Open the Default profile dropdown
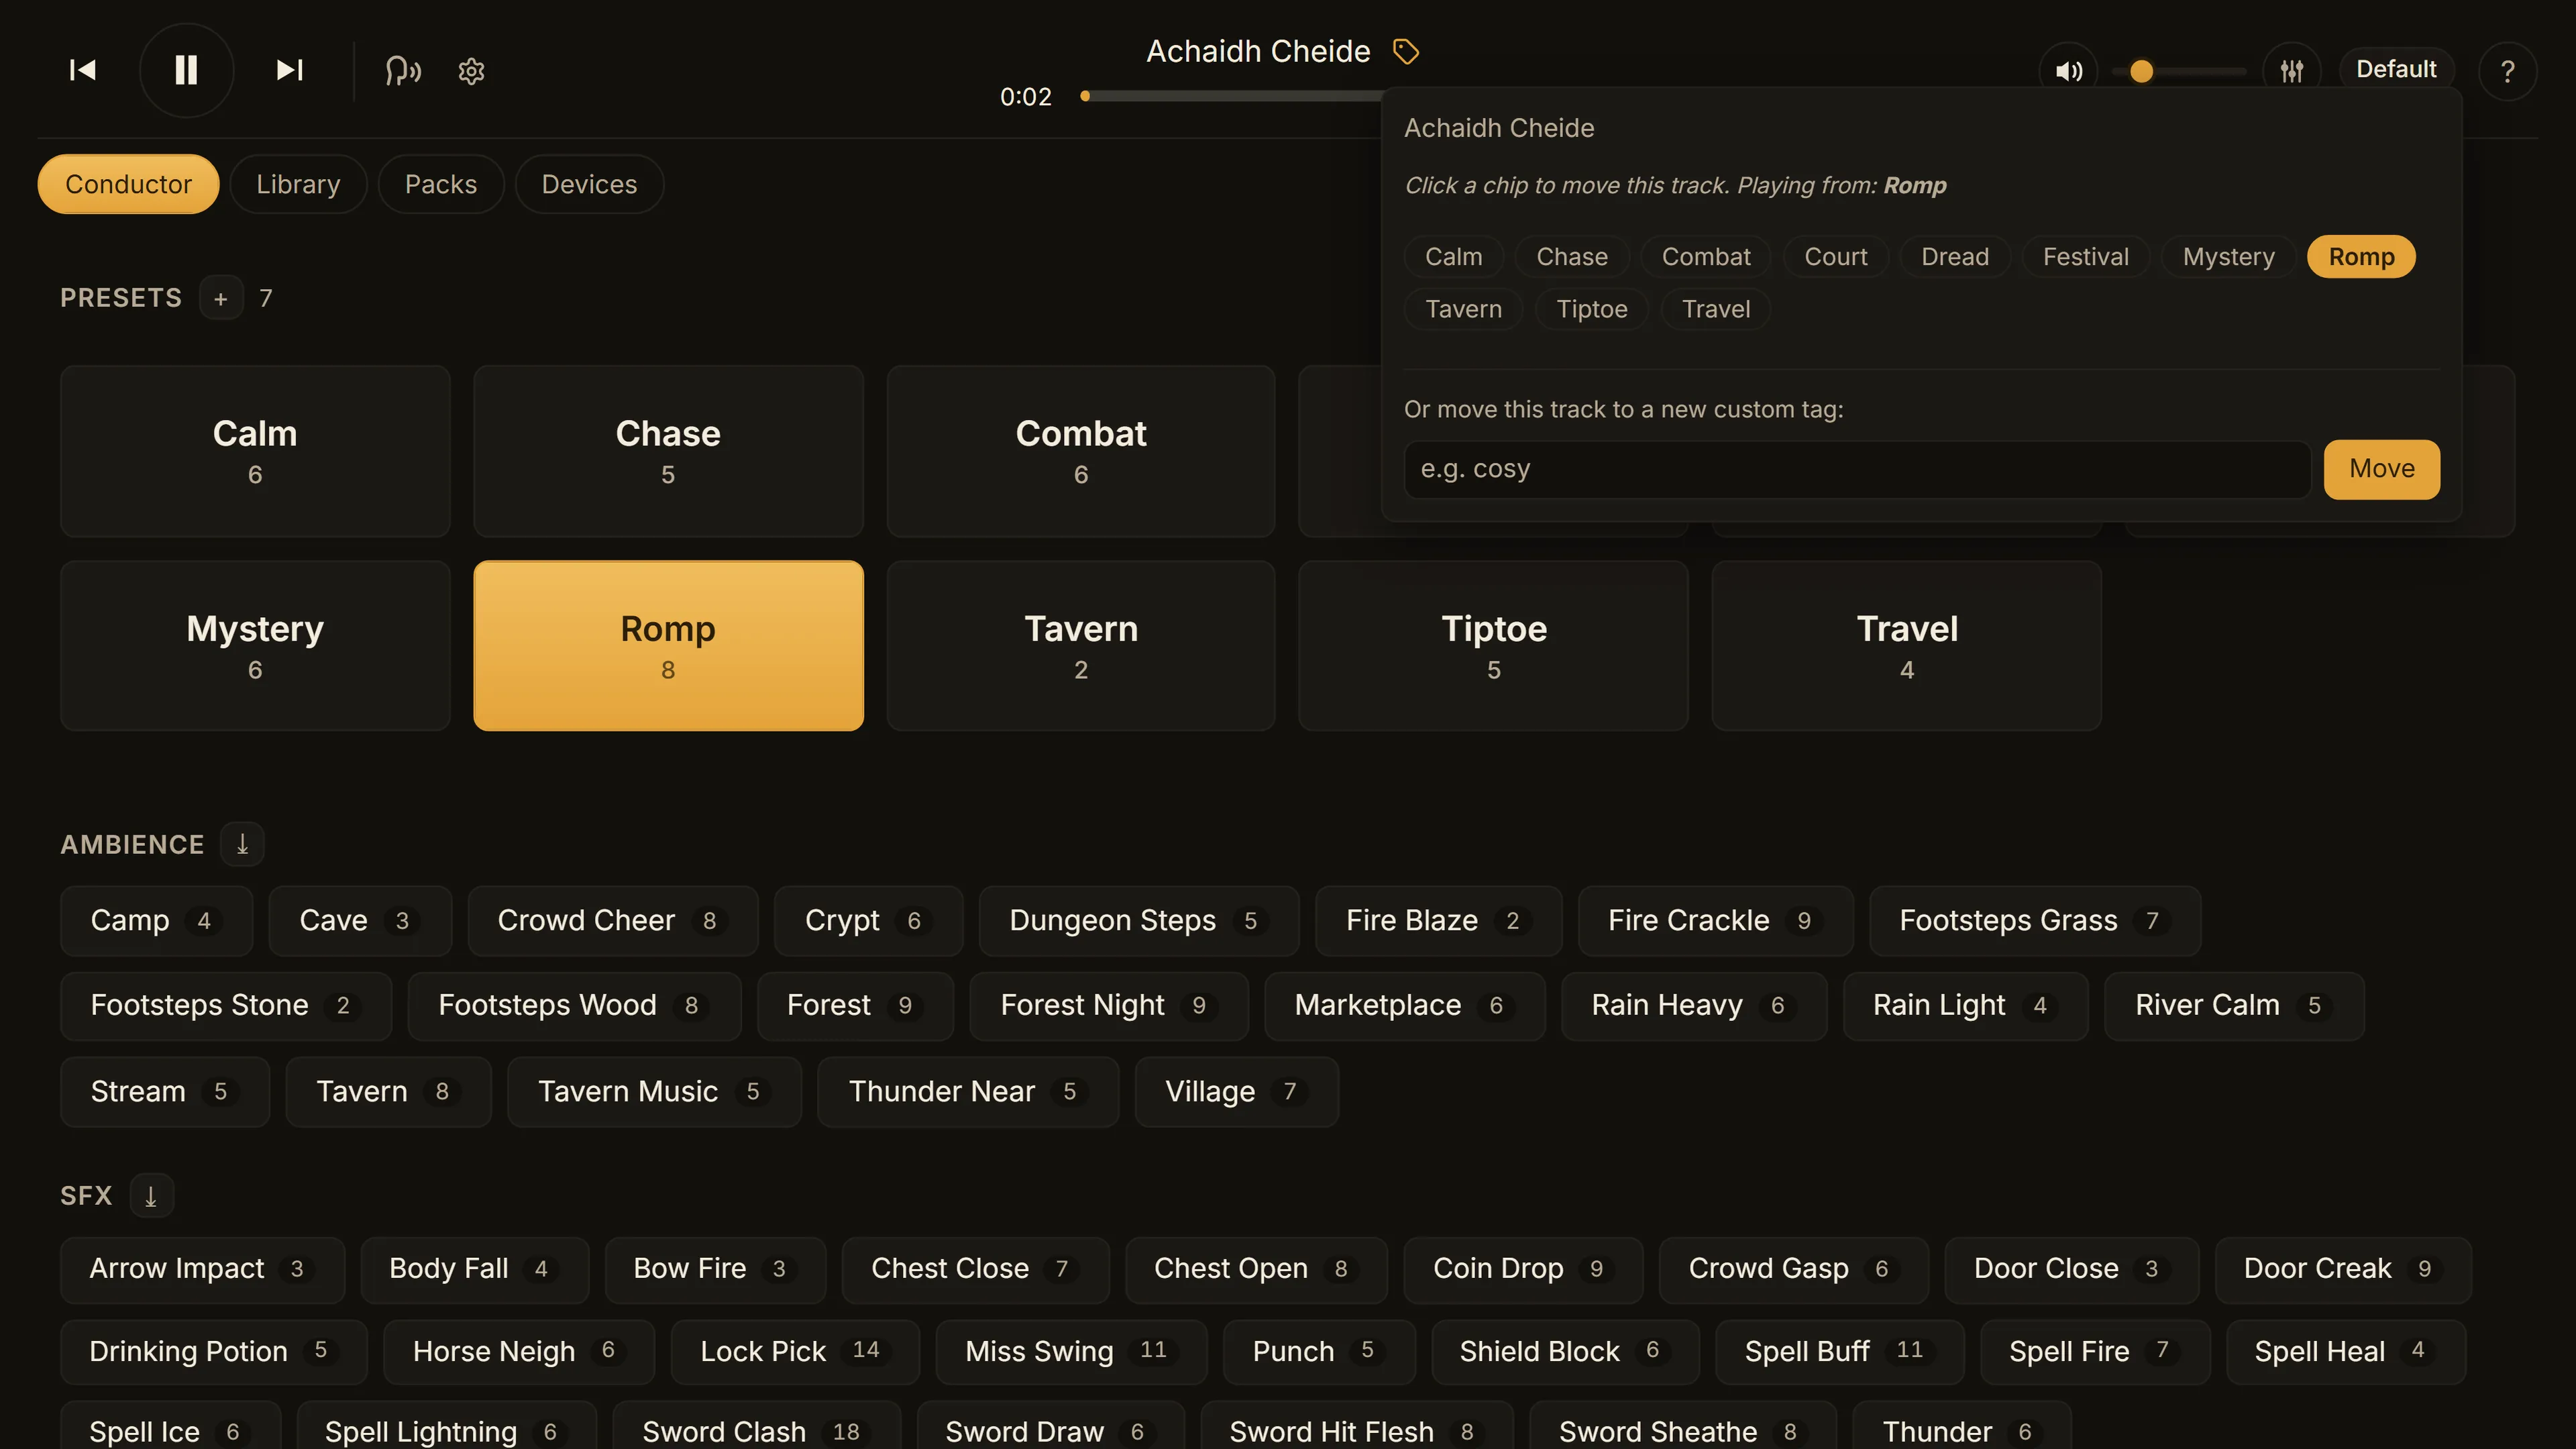Screen dimensions: 2576x1449 (2396, 70)
